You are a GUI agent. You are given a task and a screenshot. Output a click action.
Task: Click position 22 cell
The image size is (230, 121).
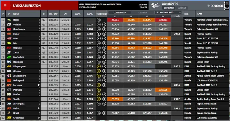(x=3, y=117)
